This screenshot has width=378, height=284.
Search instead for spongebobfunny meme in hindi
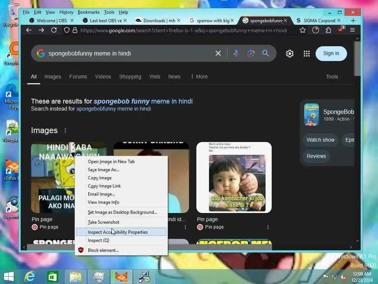click(x=114, y=109)
